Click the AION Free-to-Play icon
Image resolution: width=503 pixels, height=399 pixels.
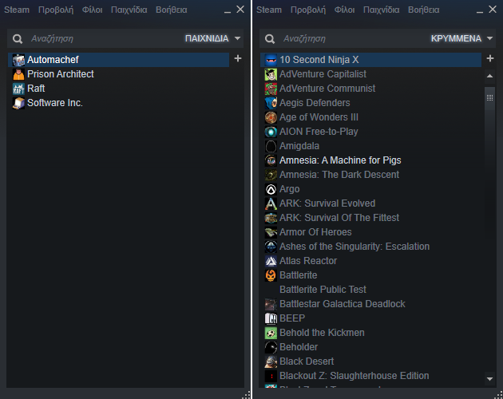[x=271, y=132]
